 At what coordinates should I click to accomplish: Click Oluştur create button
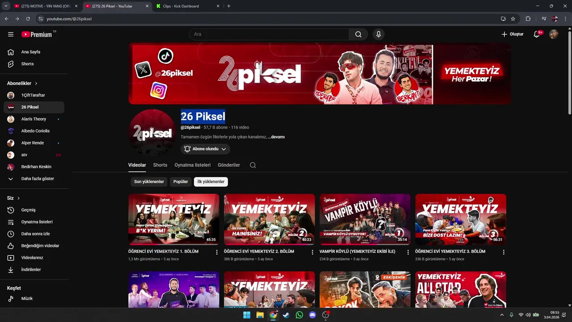[512, 34]
